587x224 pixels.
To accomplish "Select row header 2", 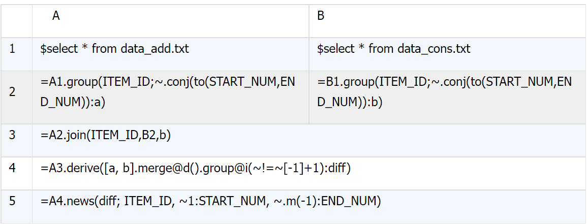I will coord(16,97).
